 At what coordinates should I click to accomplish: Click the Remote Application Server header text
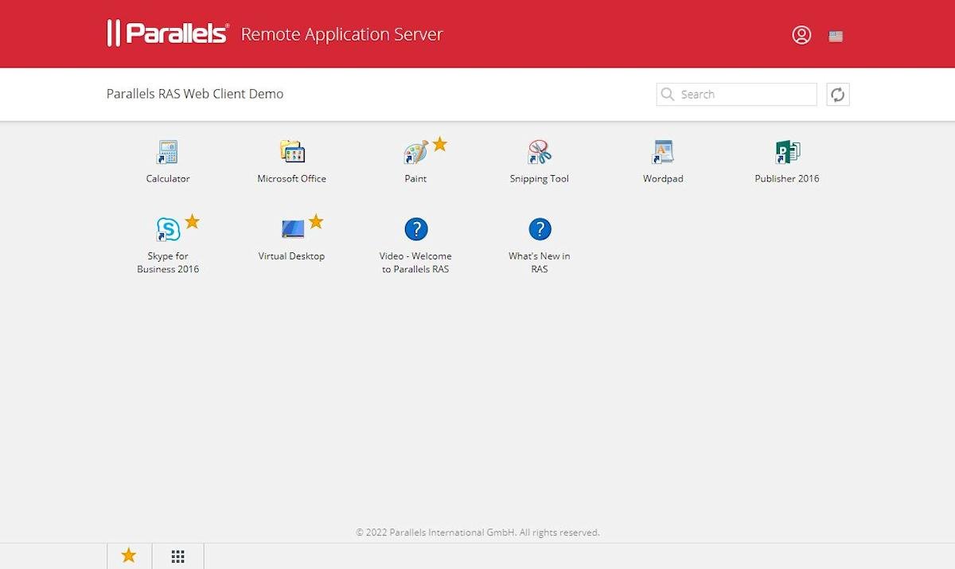pos(342,34)
